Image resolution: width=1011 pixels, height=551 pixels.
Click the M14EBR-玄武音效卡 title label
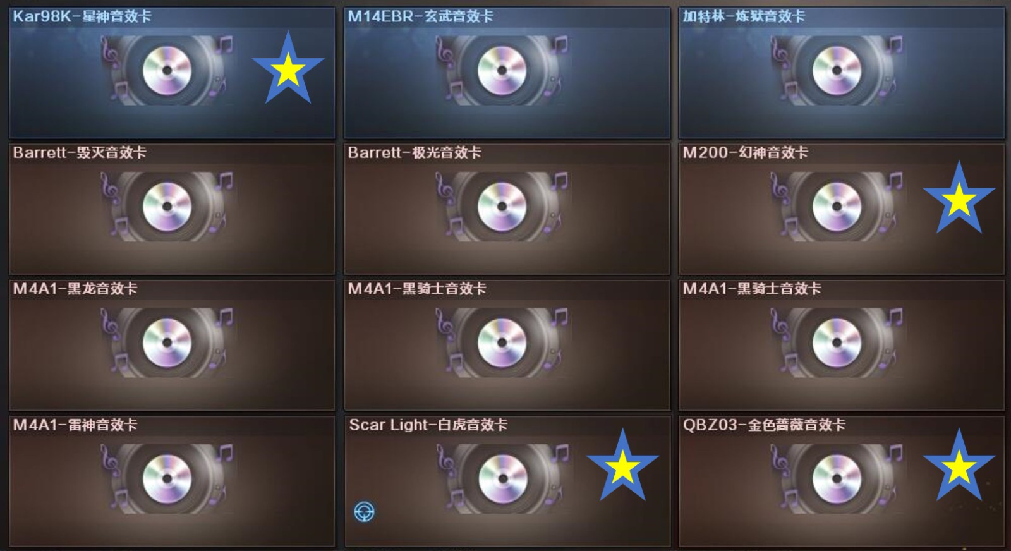coord(420,16)
